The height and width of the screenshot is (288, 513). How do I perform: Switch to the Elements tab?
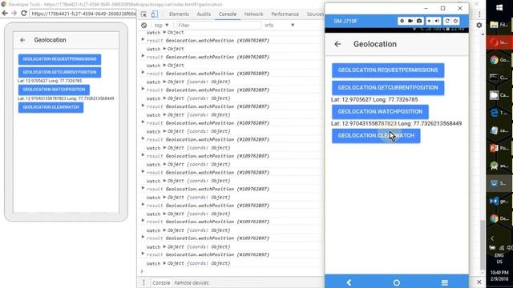pos(179,14)
